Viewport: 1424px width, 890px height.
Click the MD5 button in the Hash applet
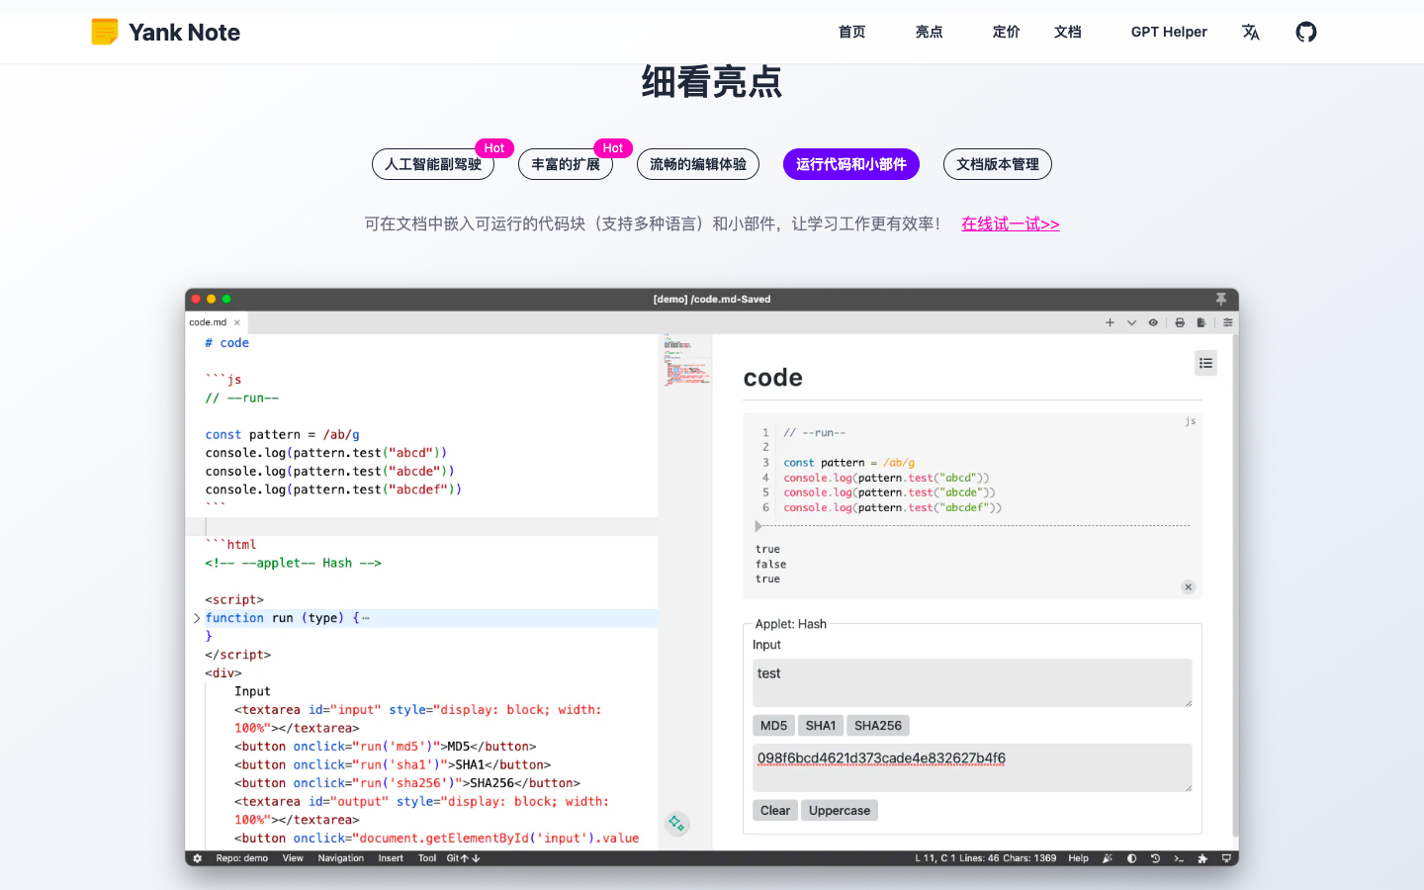tap(773, 726)
